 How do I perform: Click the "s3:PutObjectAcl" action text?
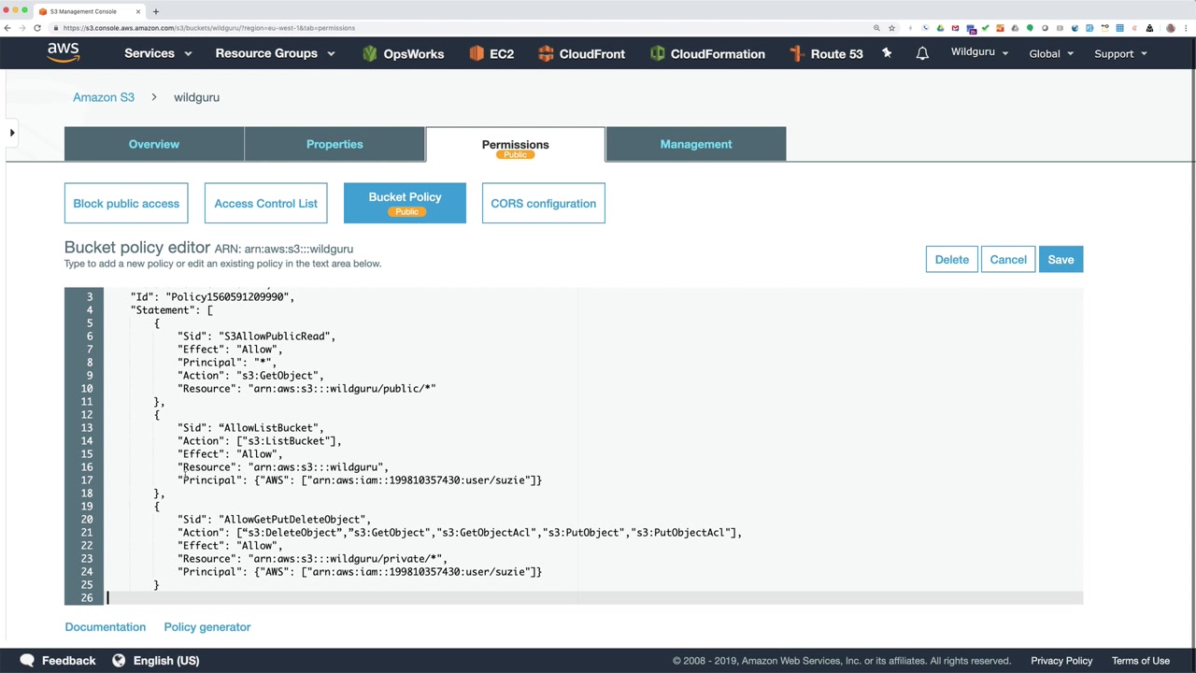click(x=681, y=532)
